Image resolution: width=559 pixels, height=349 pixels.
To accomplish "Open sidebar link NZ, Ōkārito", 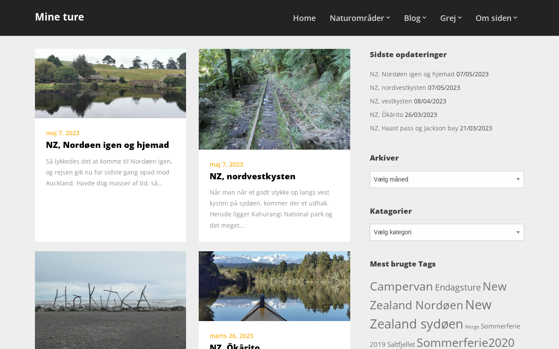I will click(386, 115).
